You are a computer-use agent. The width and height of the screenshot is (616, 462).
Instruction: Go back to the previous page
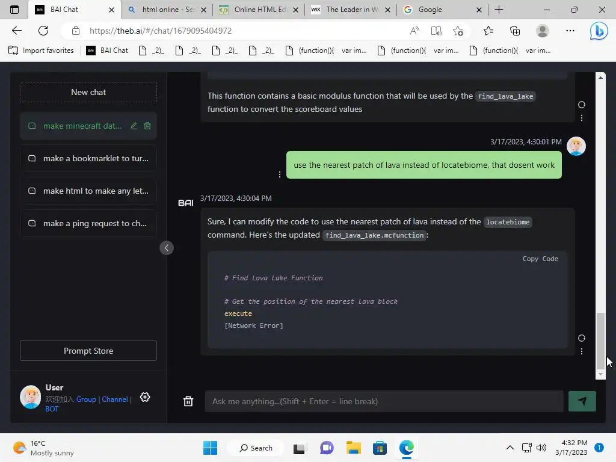[x=16, y=31]
